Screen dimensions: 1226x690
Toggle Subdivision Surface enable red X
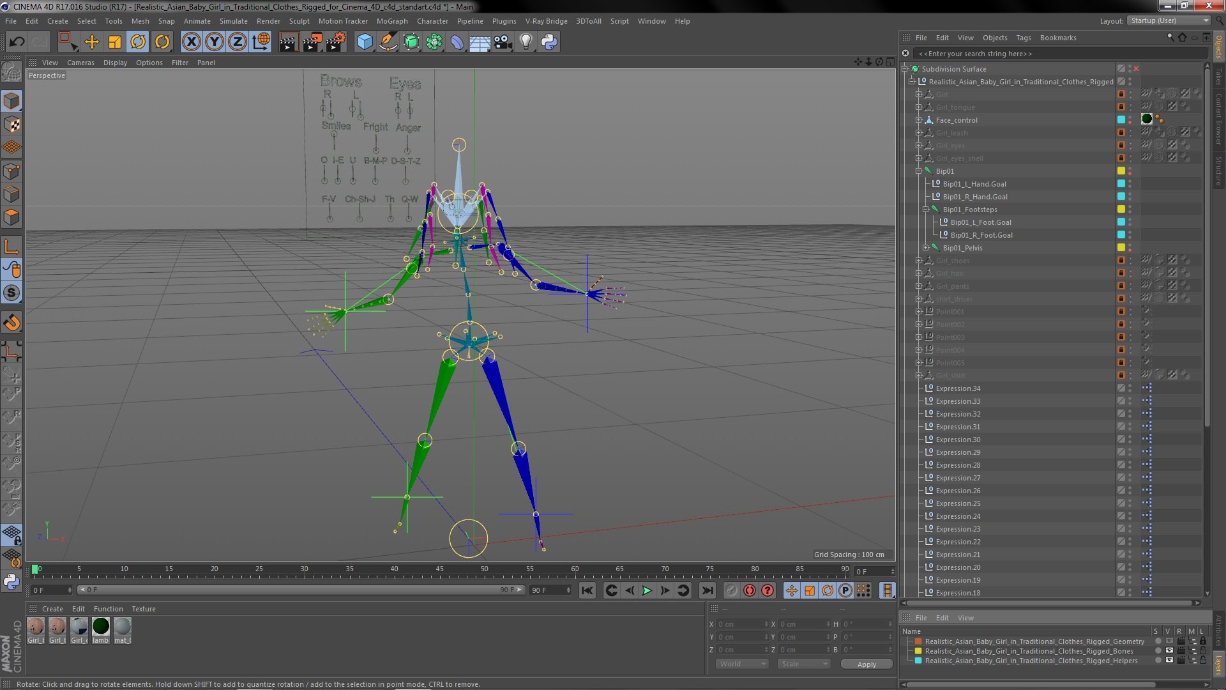(x=1136, y=69)
